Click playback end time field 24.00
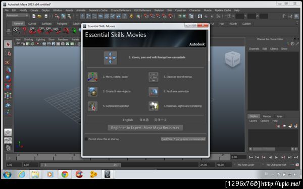 (207, 165)
